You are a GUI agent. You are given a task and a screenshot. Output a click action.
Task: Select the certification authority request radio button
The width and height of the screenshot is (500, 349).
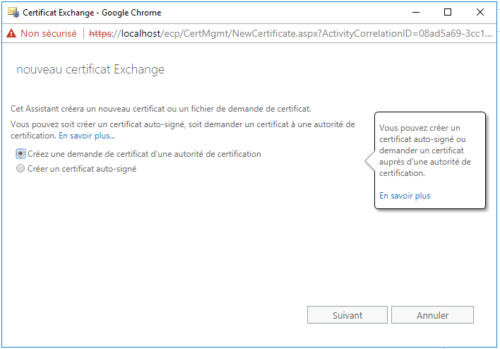[20, 154]
